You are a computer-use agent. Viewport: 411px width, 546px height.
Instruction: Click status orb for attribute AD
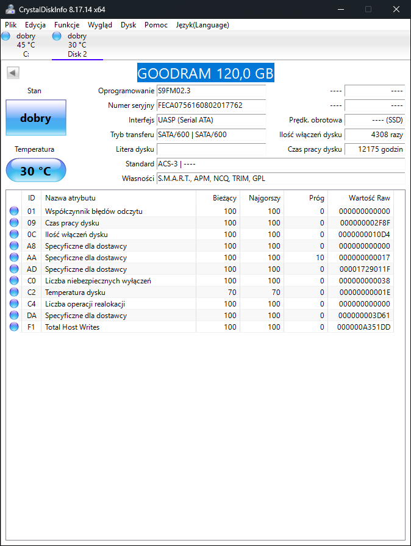pos(14,269)
